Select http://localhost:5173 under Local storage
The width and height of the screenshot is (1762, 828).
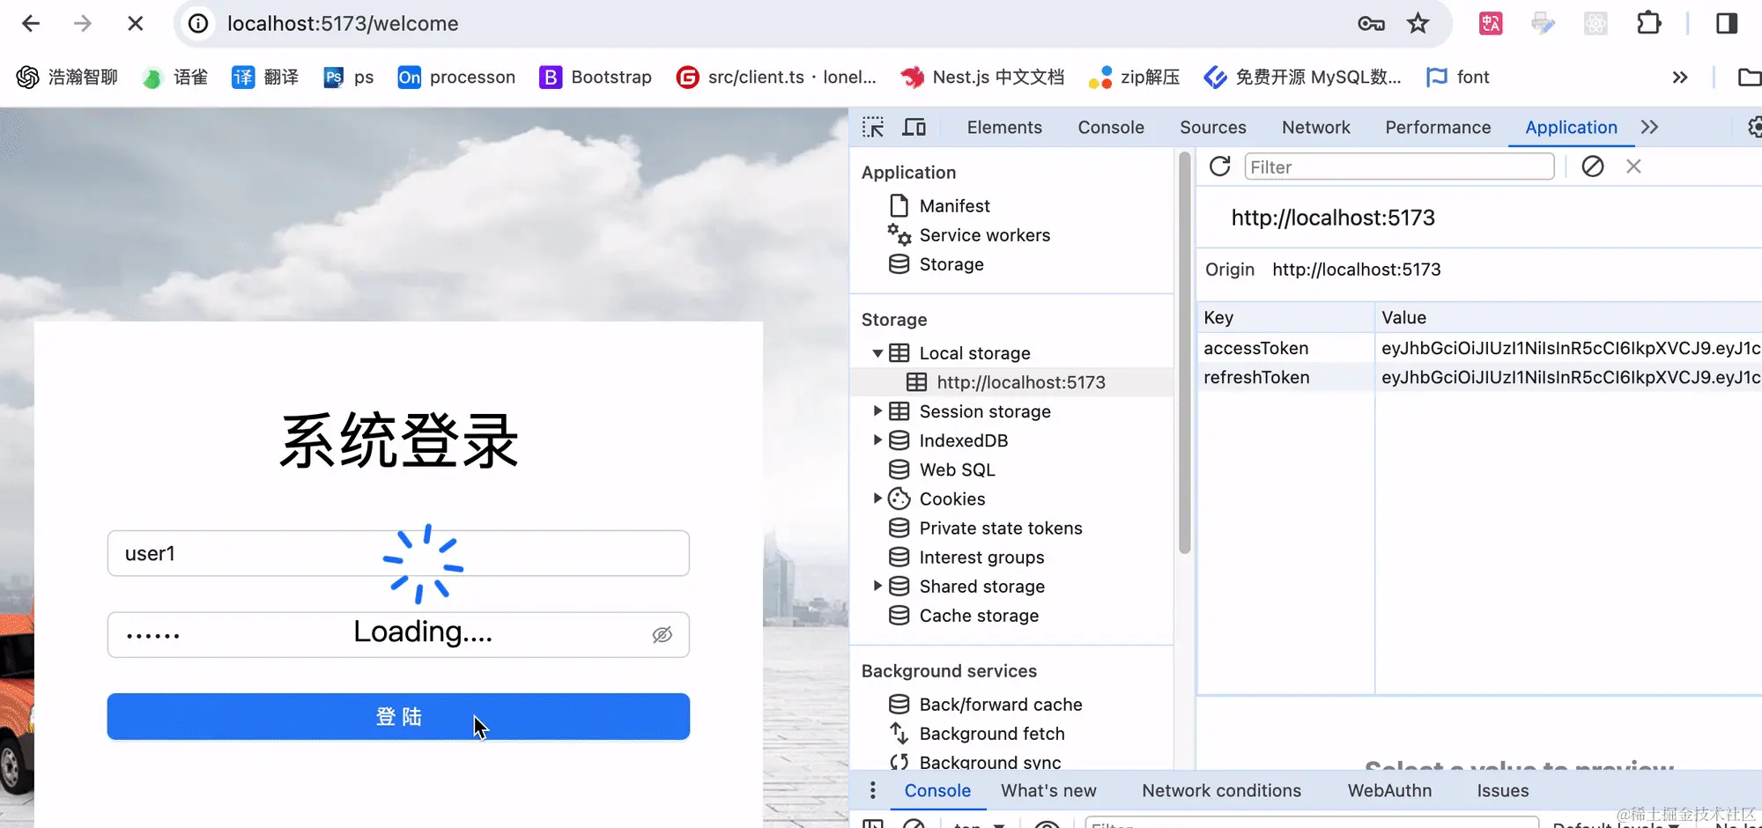click(x=1021, y=382)
